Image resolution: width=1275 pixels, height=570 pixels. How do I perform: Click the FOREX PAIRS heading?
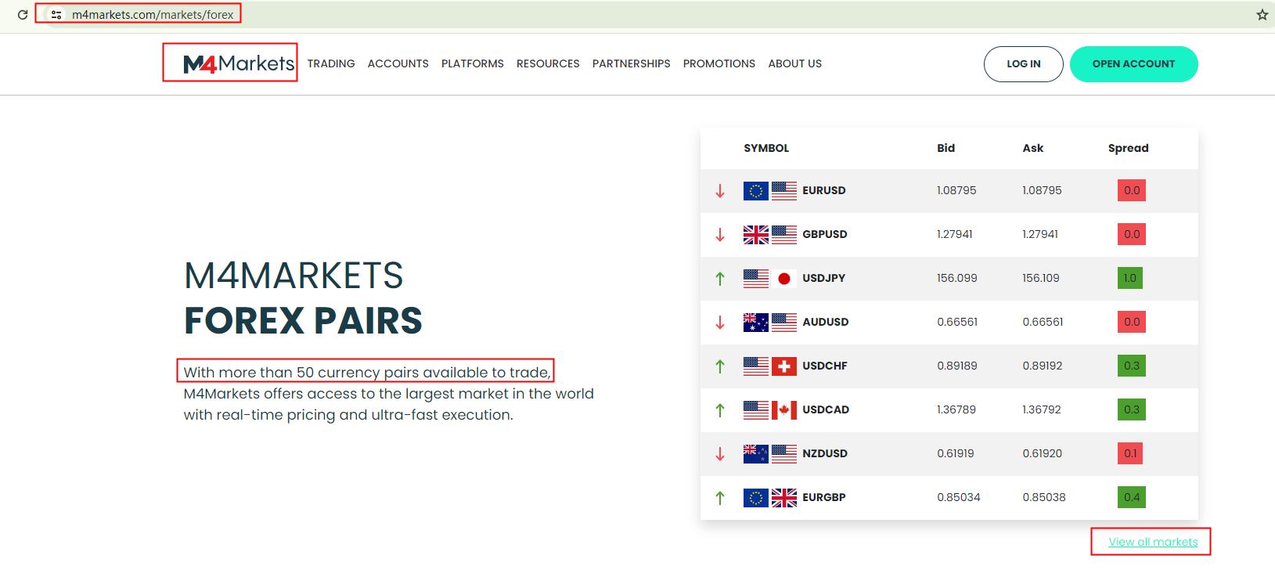[x=303, y=320]
